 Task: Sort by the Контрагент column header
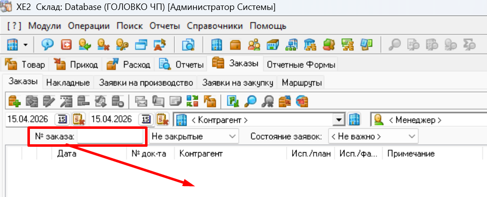(231, 154)
